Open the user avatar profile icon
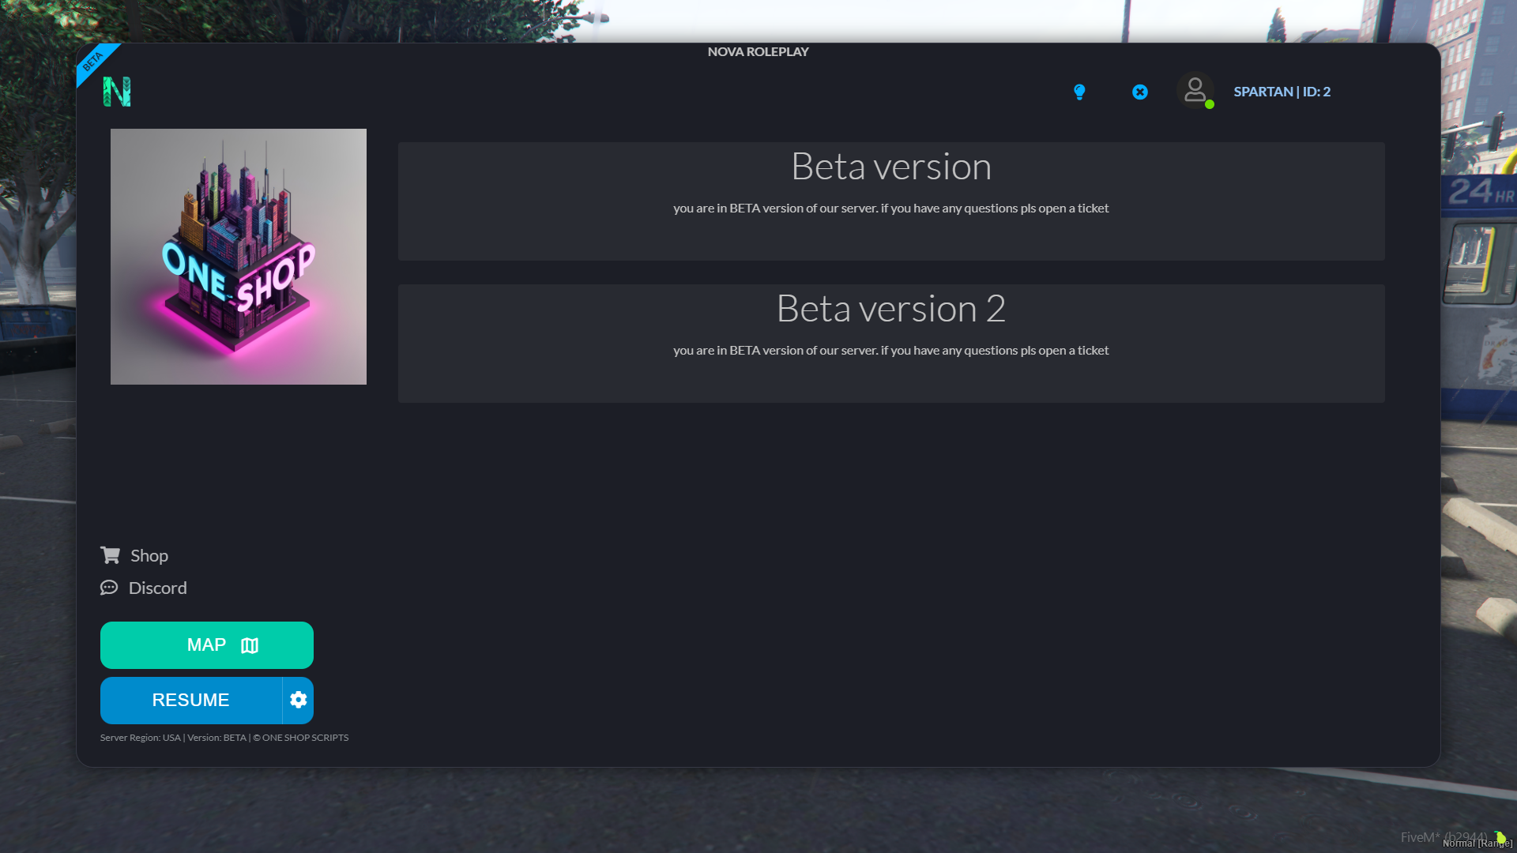 (1195, 90)
